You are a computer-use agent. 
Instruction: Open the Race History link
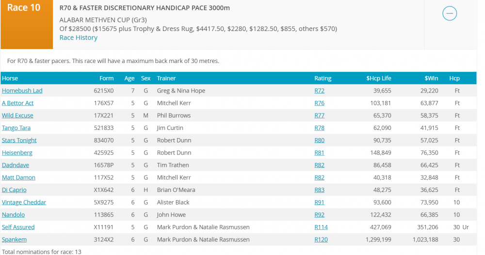(x=78, y=38)
